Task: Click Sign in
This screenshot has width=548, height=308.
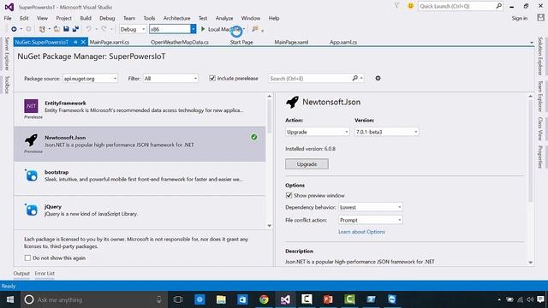Action: [x=520, y=18]
